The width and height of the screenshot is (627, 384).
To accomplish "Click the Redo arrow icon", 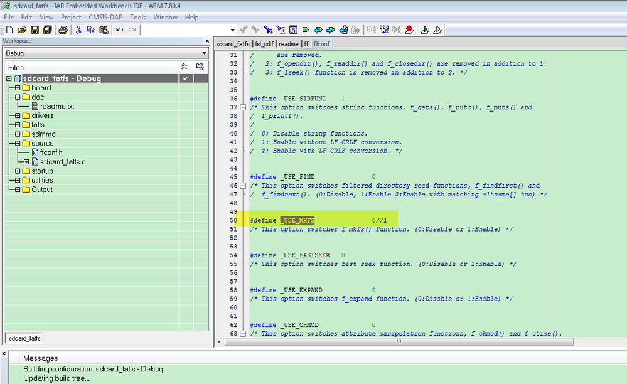I will 132,30.
